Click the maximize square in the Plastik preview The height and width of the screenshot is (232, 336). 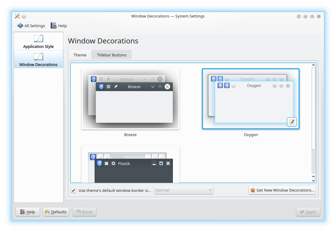(x=161, y=164)
